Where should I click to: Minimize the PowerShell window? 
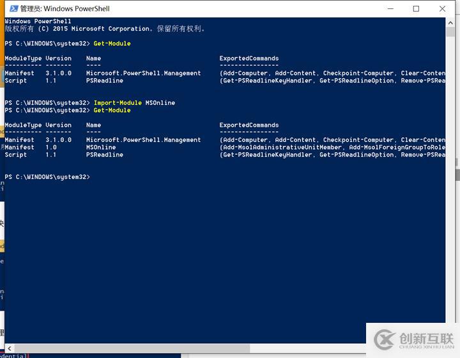point(390,9)
